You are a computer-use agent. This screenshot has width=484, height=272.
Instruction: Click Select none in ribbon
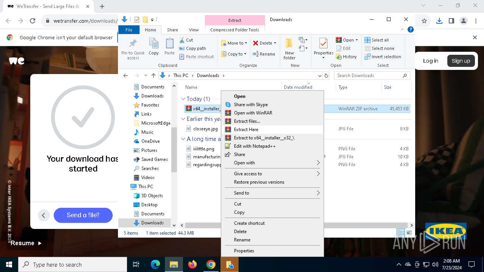pyautogui.click(x=379, y=48)
